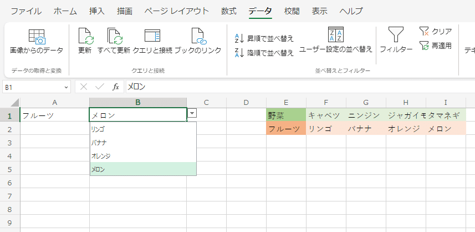This screenshot has width=475, height=232.
Task: Select column I header
Action: coord(446,103)
